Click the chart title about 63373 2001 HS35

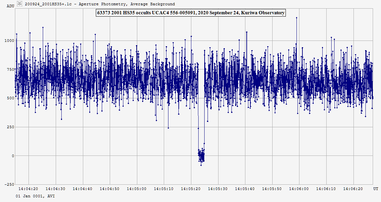click(191, 13)
